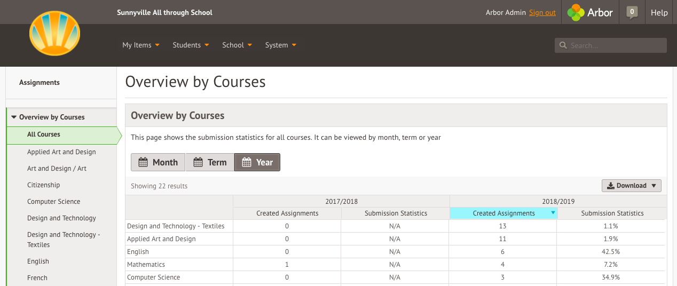Expand the Students menu
Image resolution: width=677 pixels, height=286 pixels.
[x=191, y=45]
